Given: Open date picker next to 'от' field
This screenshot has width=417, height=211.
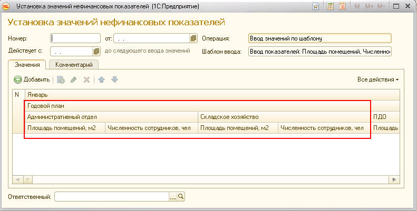Looking at the screenshot, I should click(x=193, y=38).
